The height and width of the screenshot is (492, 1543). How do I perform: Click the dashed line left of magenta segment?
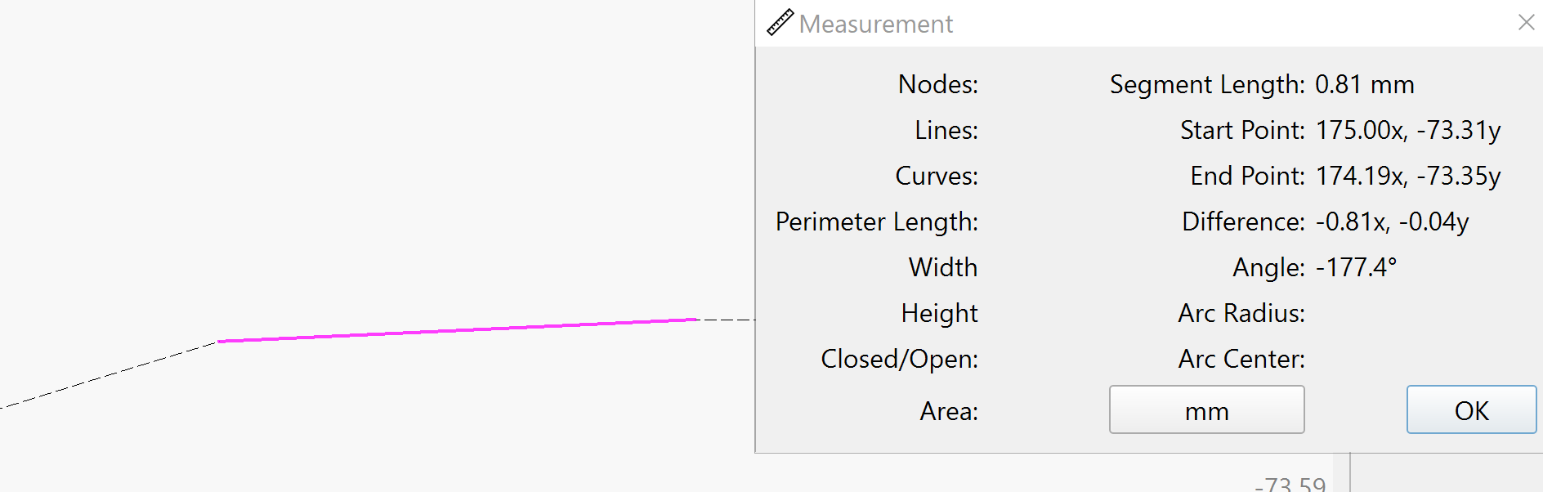tap(109, 374)
